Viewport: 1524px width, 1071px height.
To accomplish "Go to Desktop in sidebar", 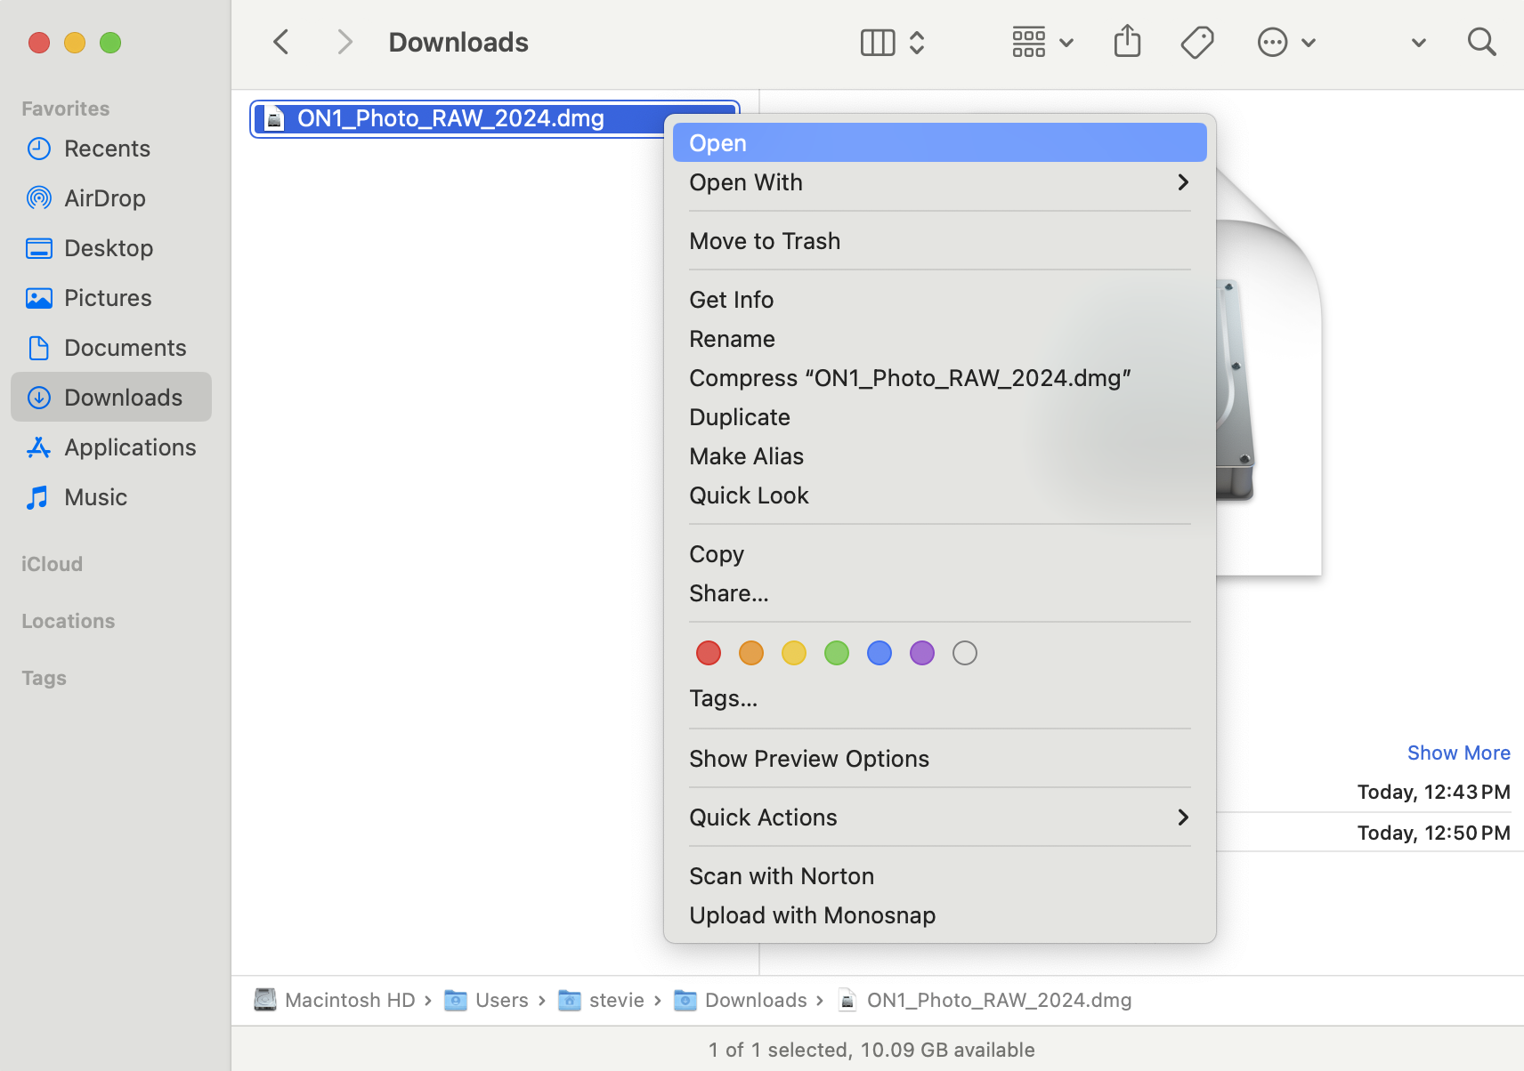I will [x=111, y=248].
